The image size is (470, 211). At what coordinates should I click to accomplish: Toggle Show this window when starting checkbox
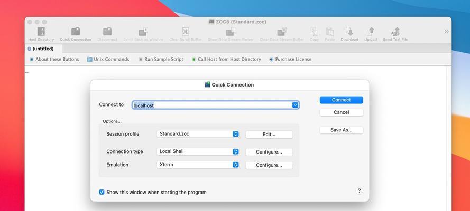102,192
